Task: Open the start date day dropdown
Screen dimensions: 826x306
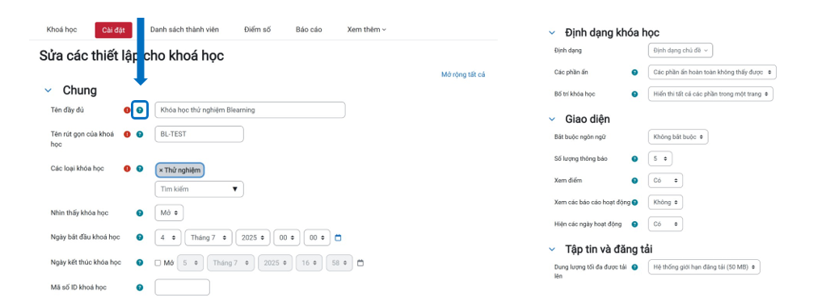Action: pos(169,237)
